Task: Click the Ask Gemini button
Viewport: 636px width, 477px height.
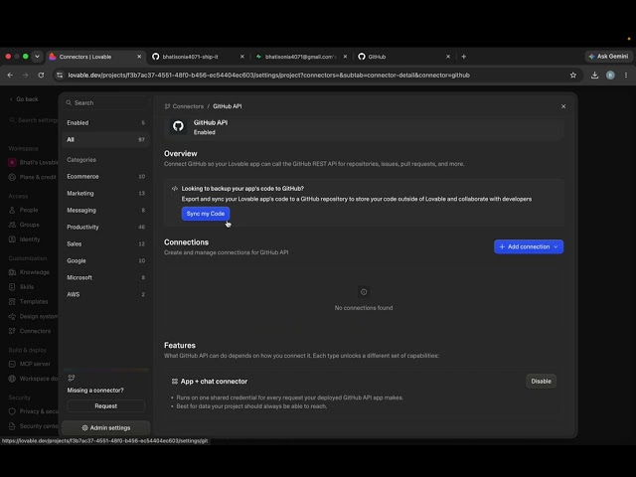Action: pyautogui.click(x=608, y=57)
